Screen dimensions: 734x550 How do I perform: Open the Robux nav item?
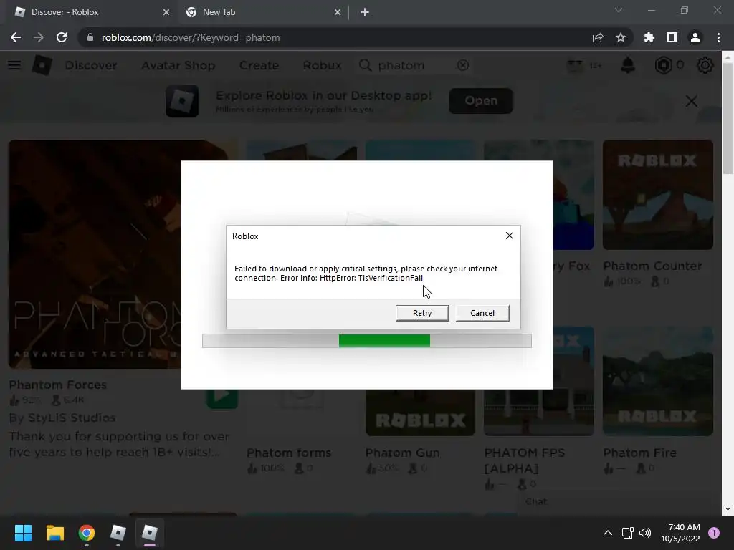322,65
